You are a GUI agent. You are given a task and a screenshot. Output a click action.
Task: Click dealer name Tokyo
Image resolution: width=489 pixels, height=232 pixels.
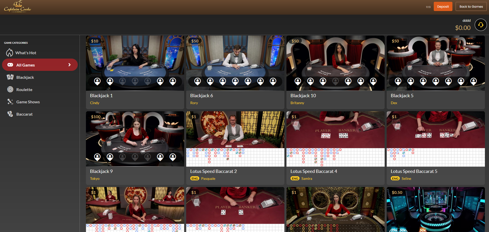click(95, 179)
